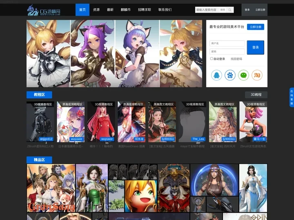Open the 四时风月 tutorial thumbnail

[223, 122]
